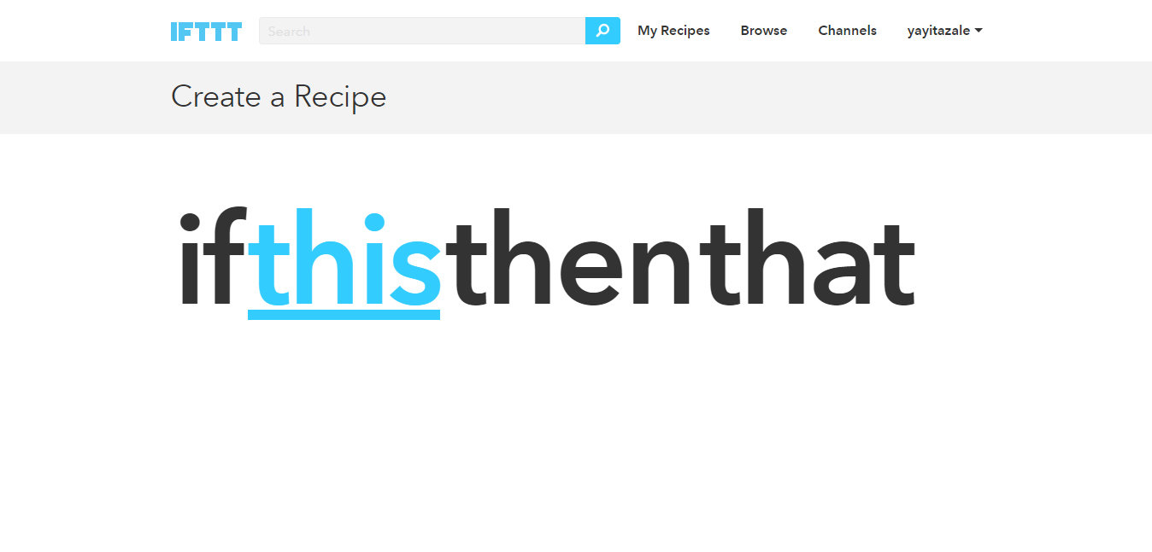Click the "Create a Recipe" heading
The height and width of the screenshot is (552, 1152).
279,96
